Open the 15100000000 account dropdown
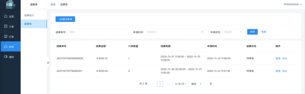 [x=293, y=5]
